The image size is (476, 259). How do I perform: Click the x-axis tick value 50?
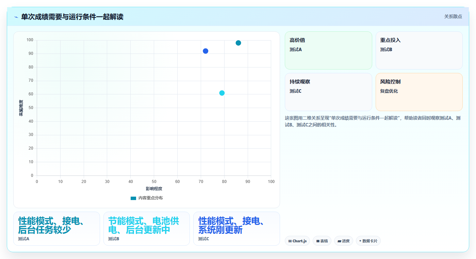coord(154,182)
